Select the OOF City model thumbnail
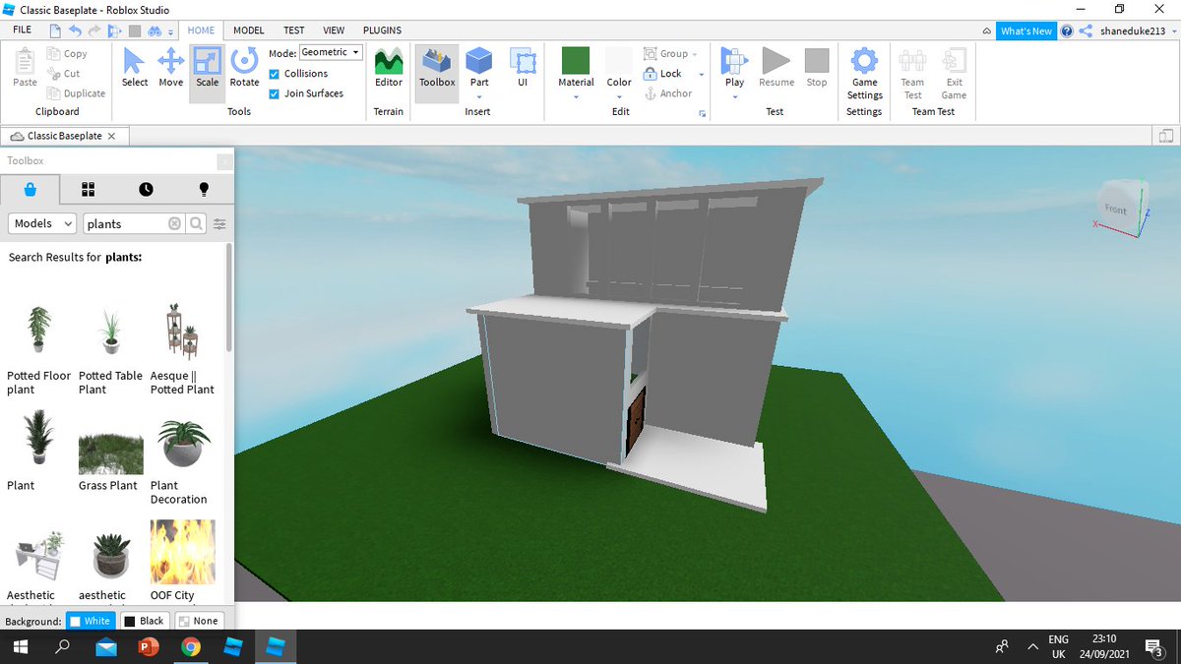This screenshot has width=1181, height=664. (182, 552)
